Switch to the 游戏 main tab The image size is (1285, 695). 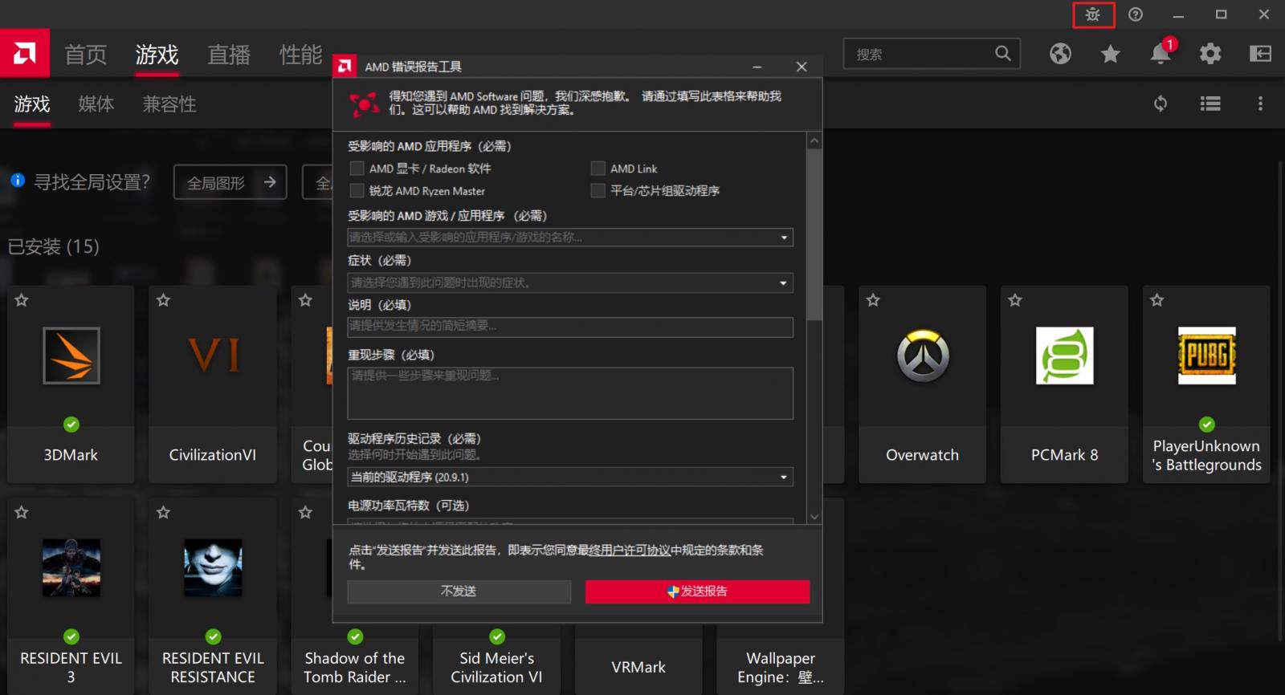coord(157,55)
